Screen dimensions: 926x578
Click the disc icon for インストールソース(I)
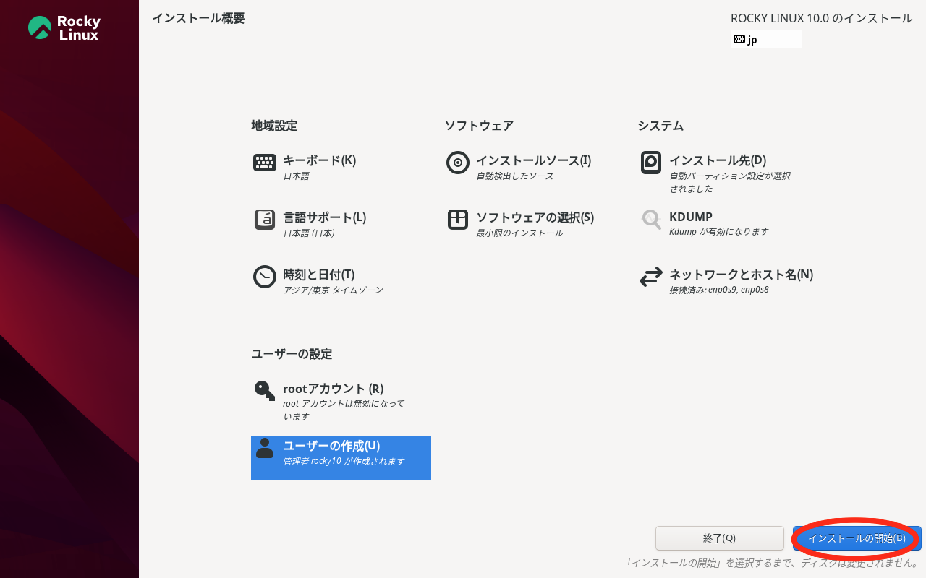458,163
